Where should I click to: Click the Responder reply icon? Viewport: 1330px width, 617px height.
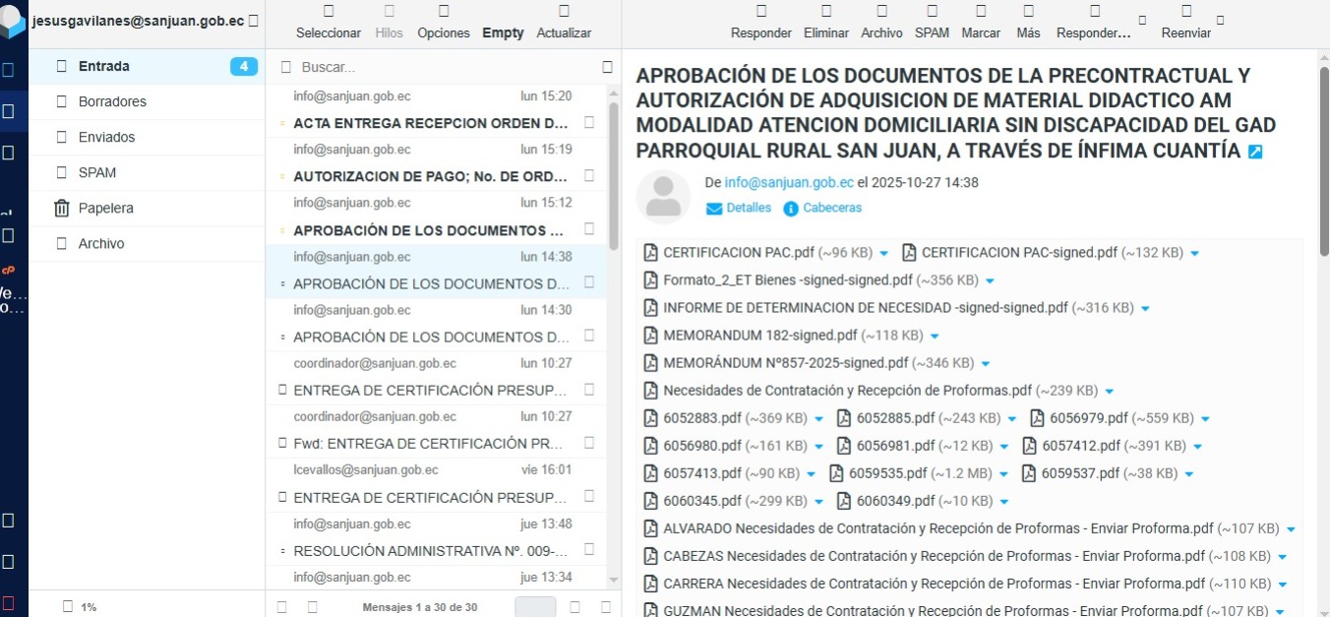point(760,12)
